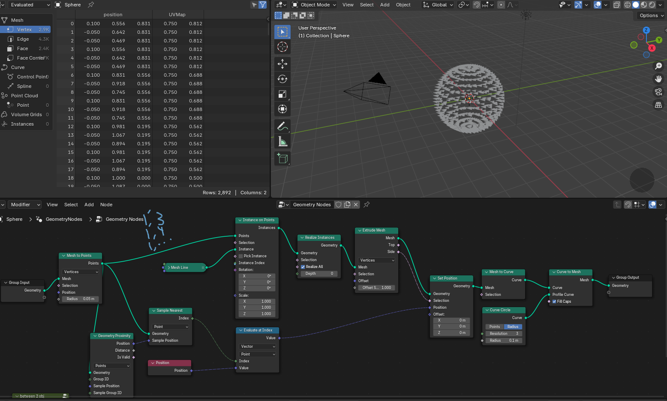Viewport: 667px width, 401px height.
Task: Toggle Realize All checkbox
Action: tap(303, 267)
